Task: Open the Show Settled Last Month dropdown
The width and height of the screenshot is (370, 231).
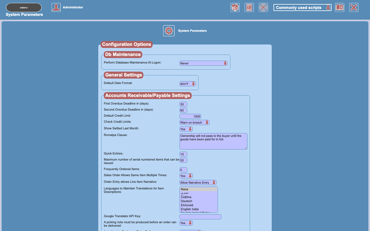Action: (186, 129)
